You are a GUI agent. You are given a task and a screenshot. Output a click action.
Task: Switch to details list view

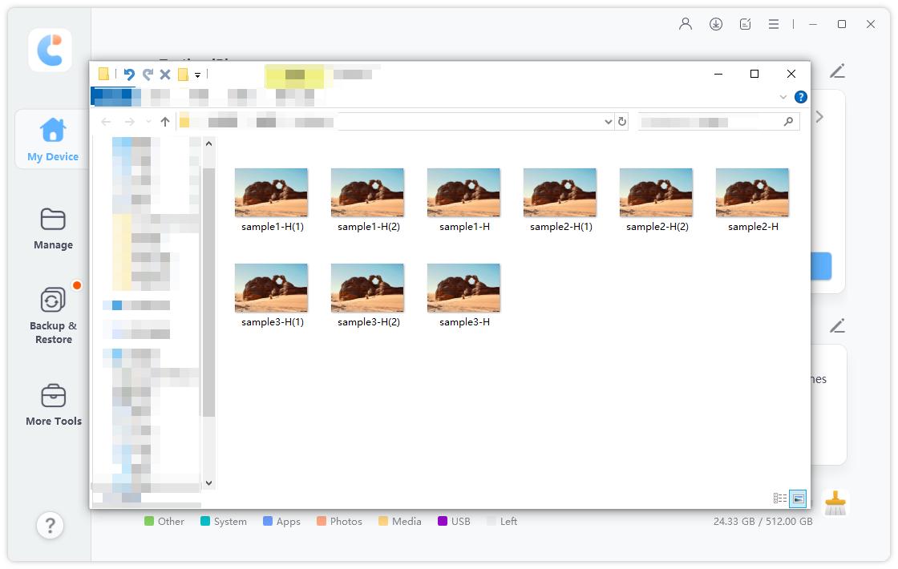779,498
